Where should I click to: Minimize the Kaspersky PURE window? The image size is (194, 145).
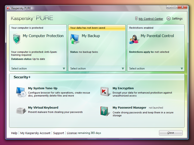point(169,7)
